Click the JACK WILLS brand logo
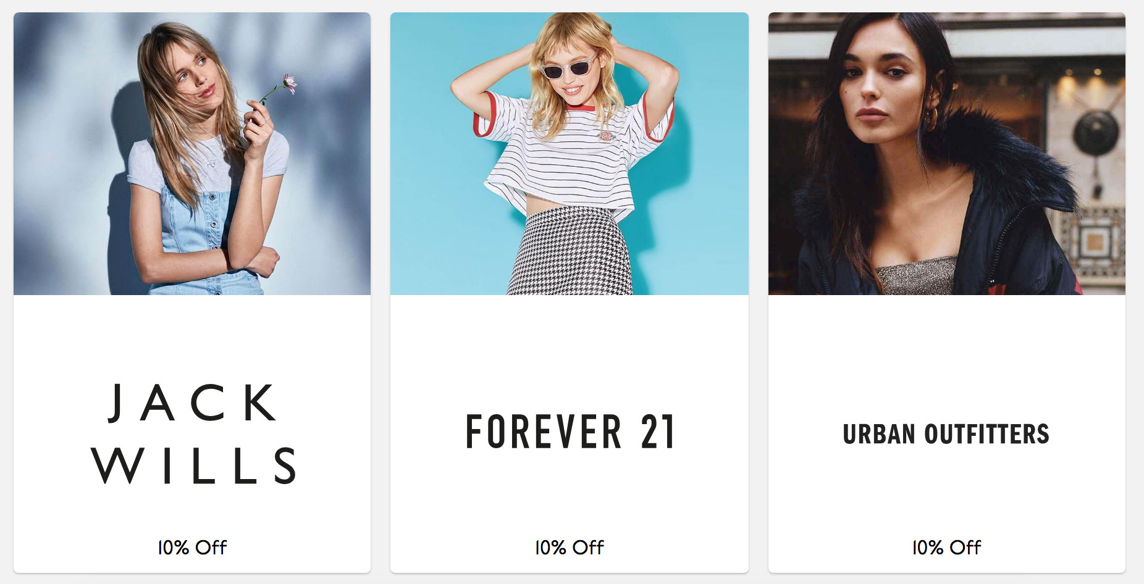Image resolution: width=1144 pixels, height=584 pixels. (x=193, y=433)
